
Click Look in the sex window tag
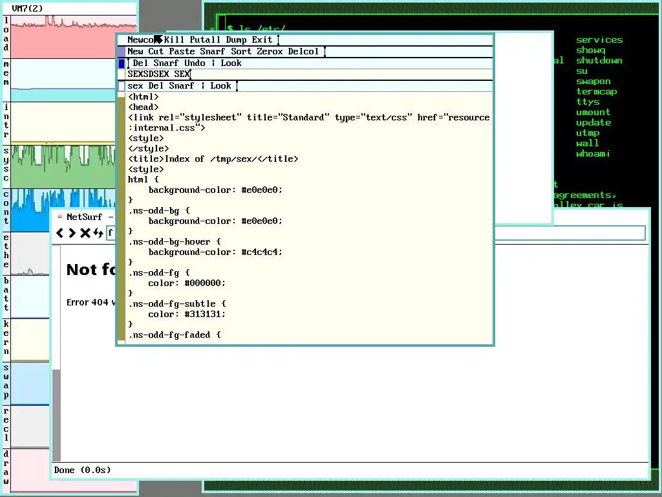tap(221, 86)
